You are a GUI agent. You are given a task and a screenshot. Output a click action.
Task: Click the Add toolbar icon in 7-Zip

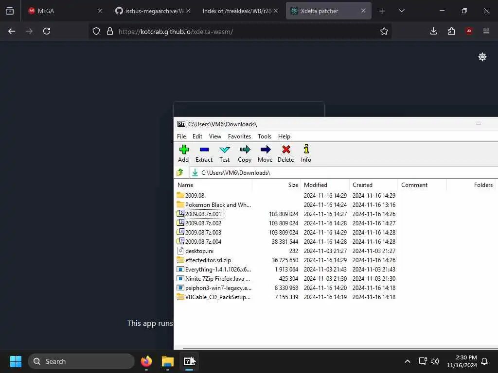[x=183, y=153]
